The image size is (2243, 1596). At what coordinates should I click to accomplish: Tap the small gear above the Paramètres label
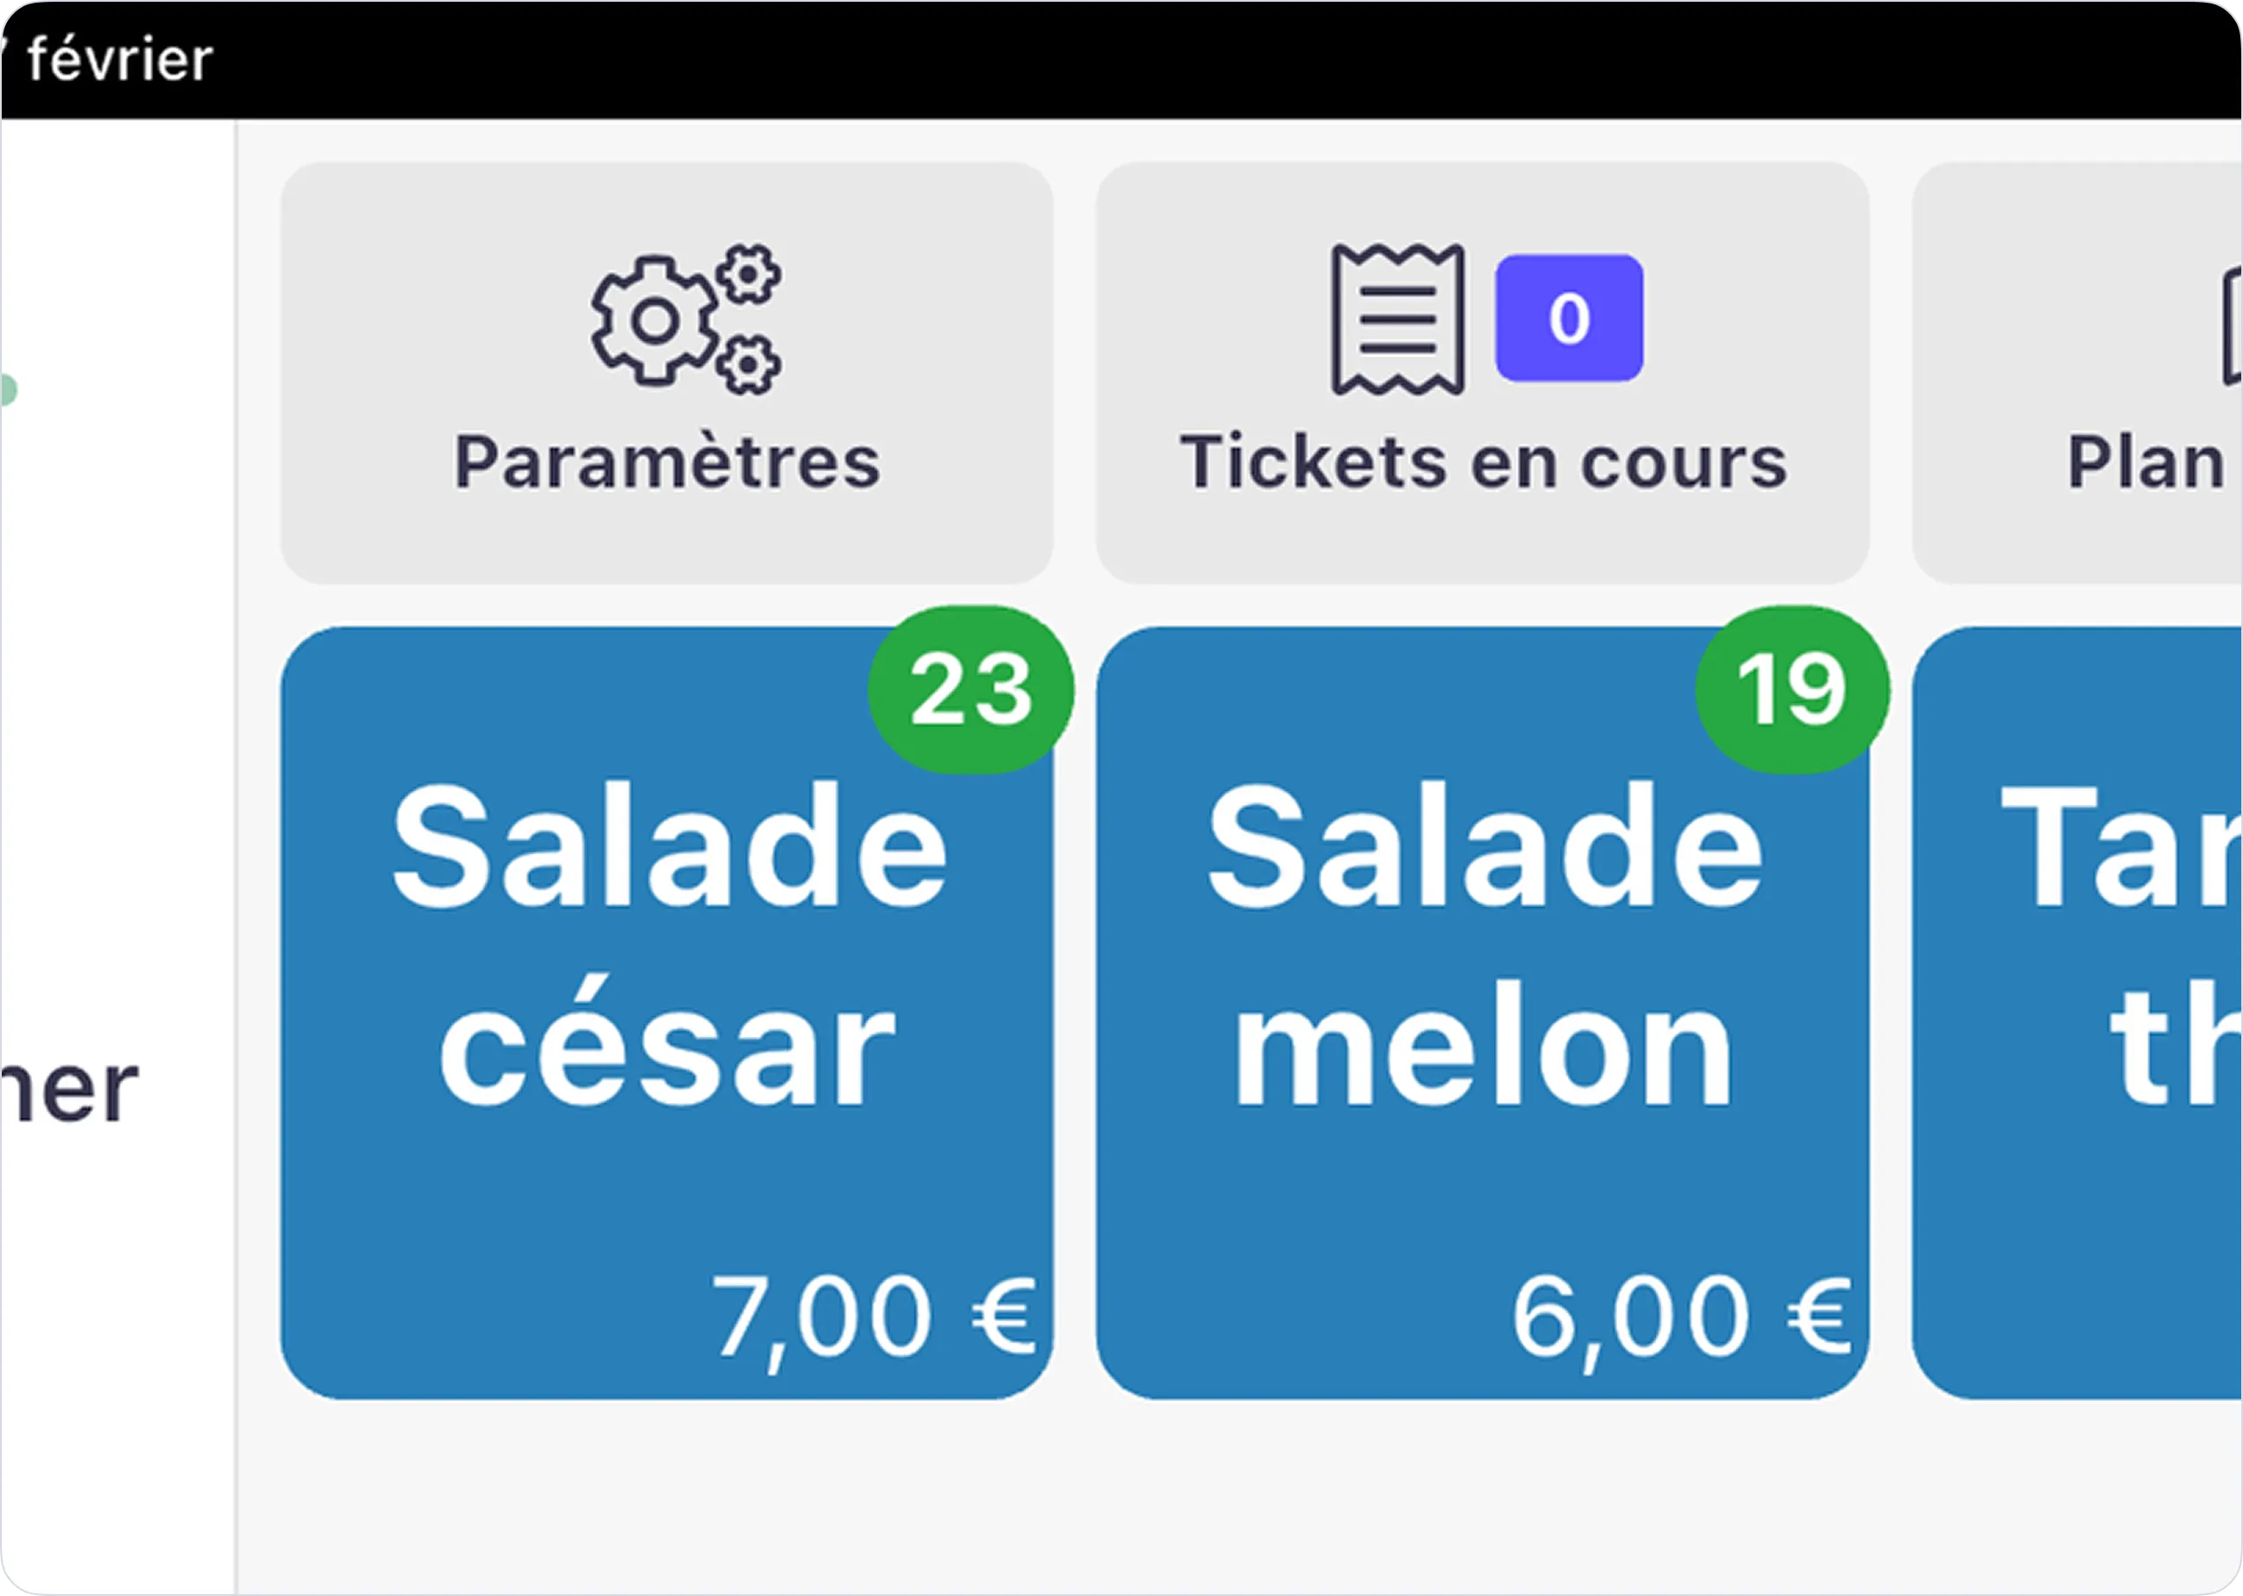747,273
